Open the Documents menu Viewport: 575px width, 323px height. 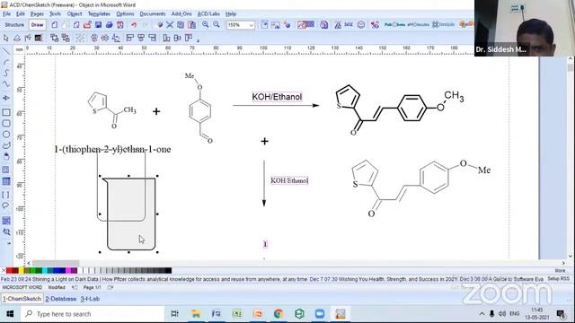tap(153, 14)
